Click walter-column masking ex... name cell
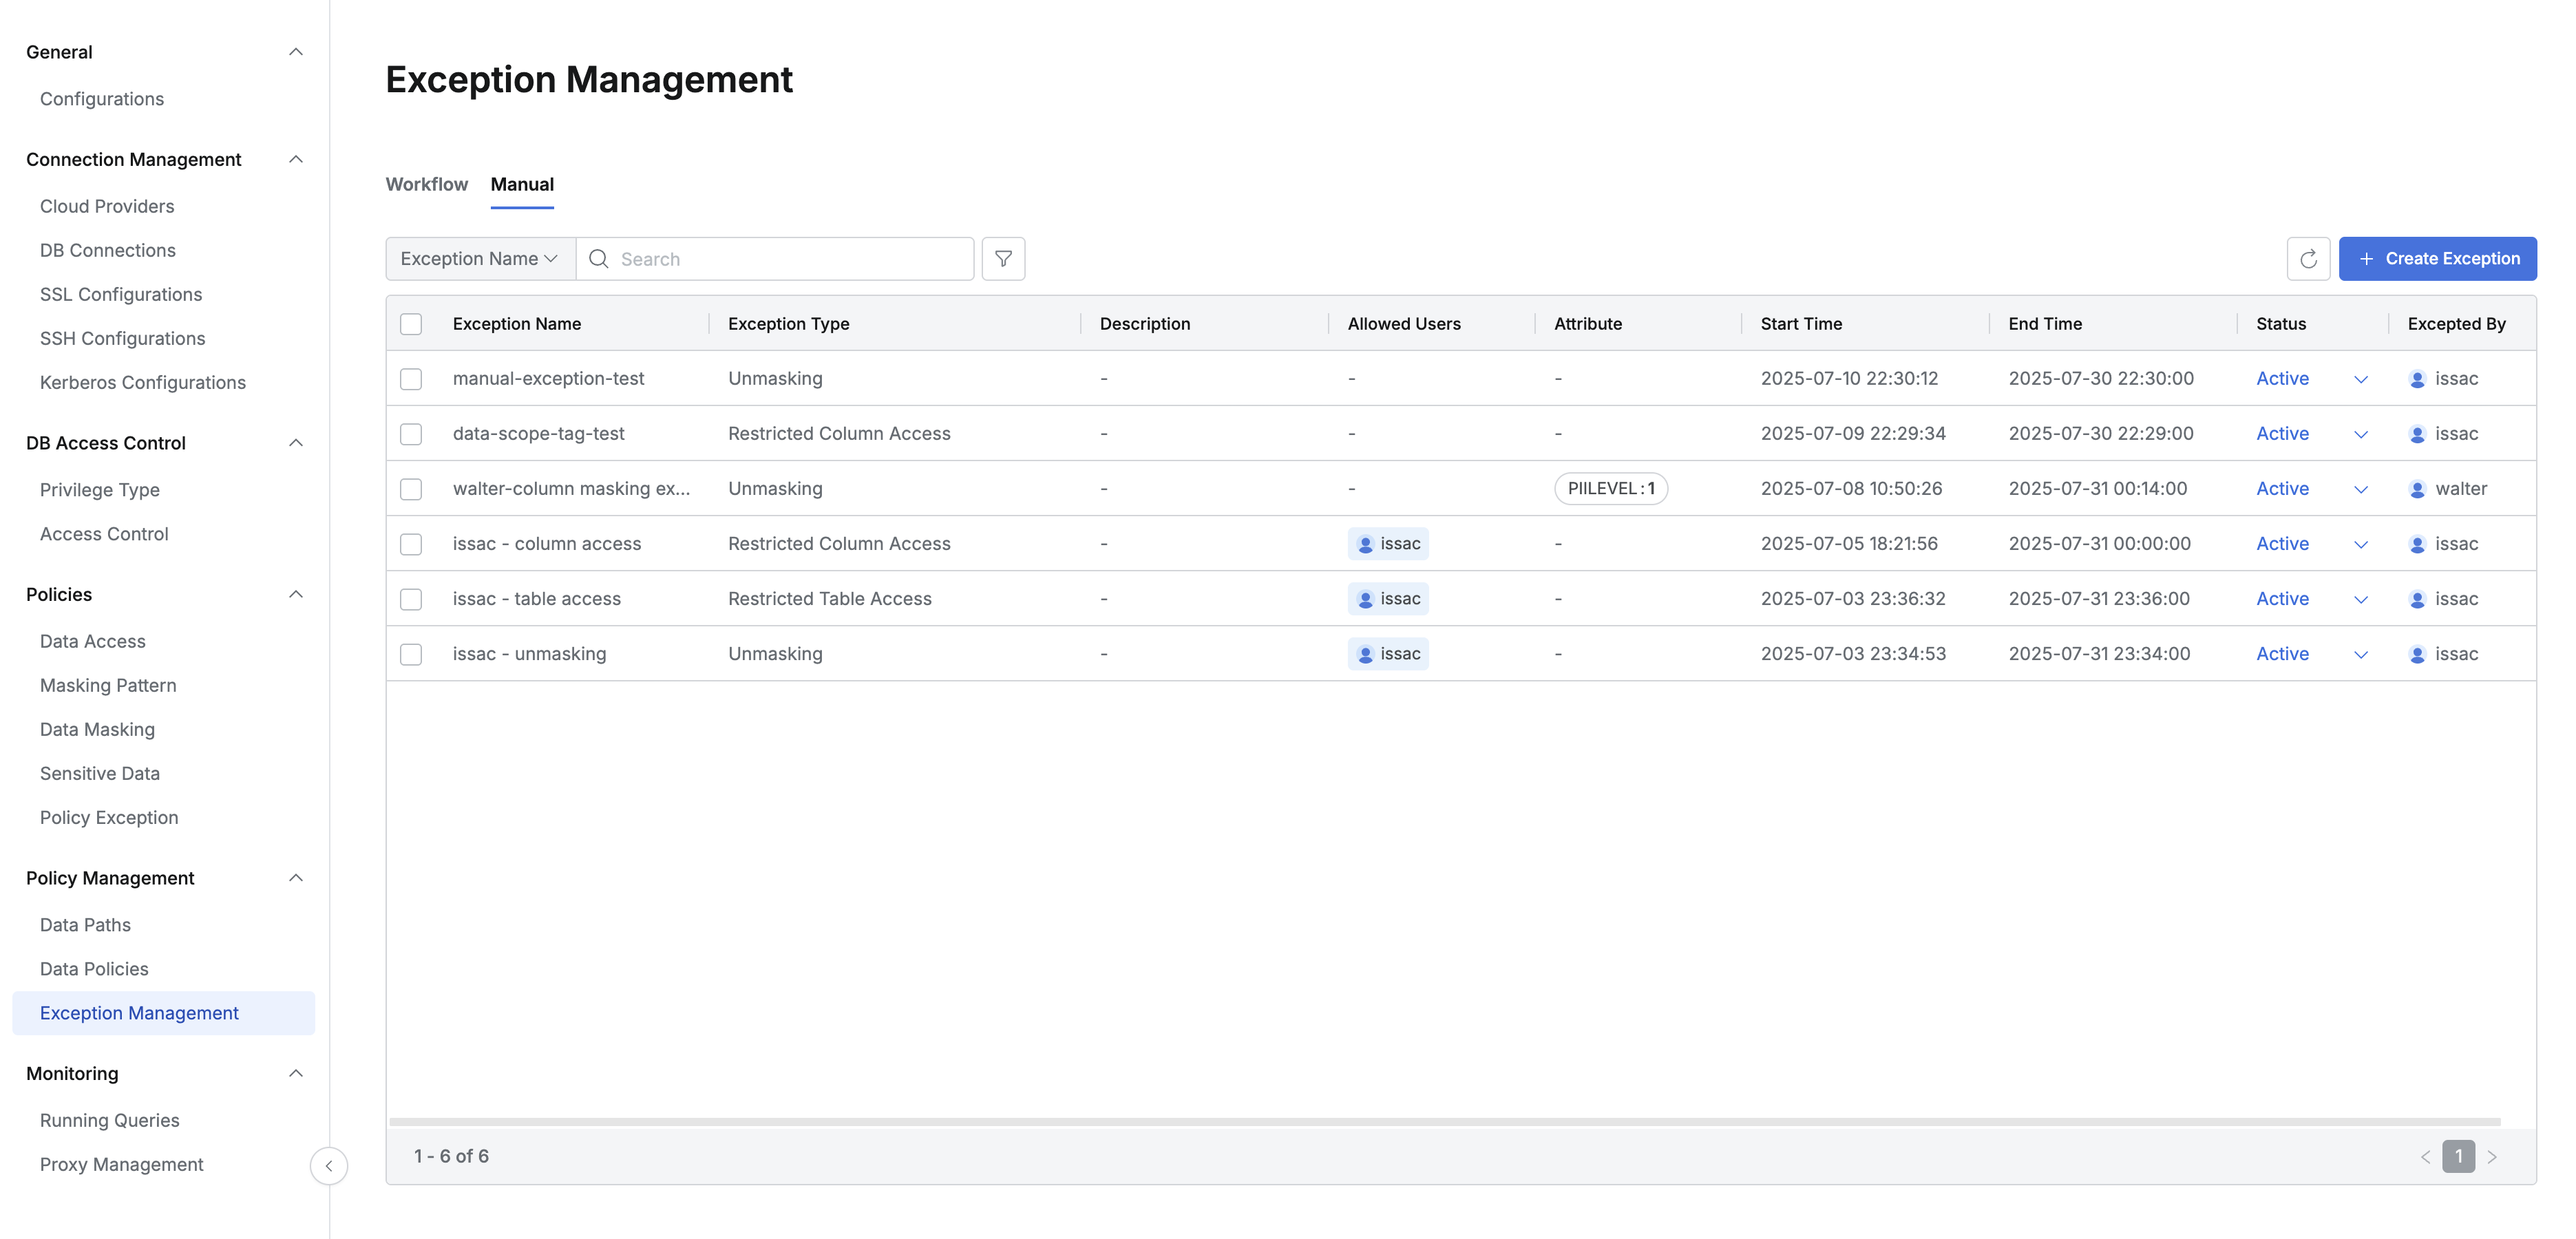This screenshot has height=1239, width=2576. coord(571,489)
